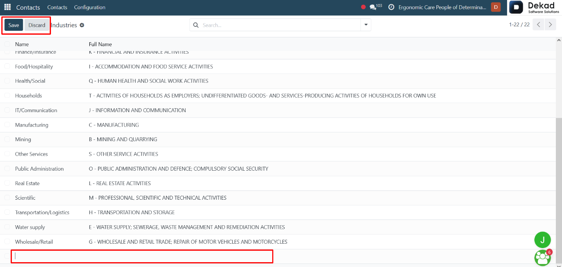Viewport: 562px width, 267px height.
Task: Open the Industries gear actions menu
Action: tap(82, 25)
